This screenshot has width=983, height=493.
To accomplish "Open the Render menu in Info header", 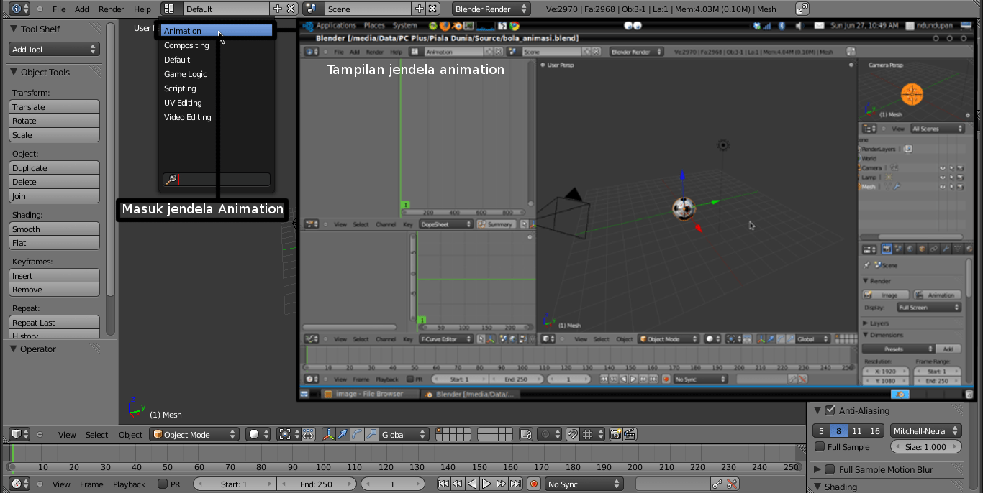I will [x=112, y=9].
